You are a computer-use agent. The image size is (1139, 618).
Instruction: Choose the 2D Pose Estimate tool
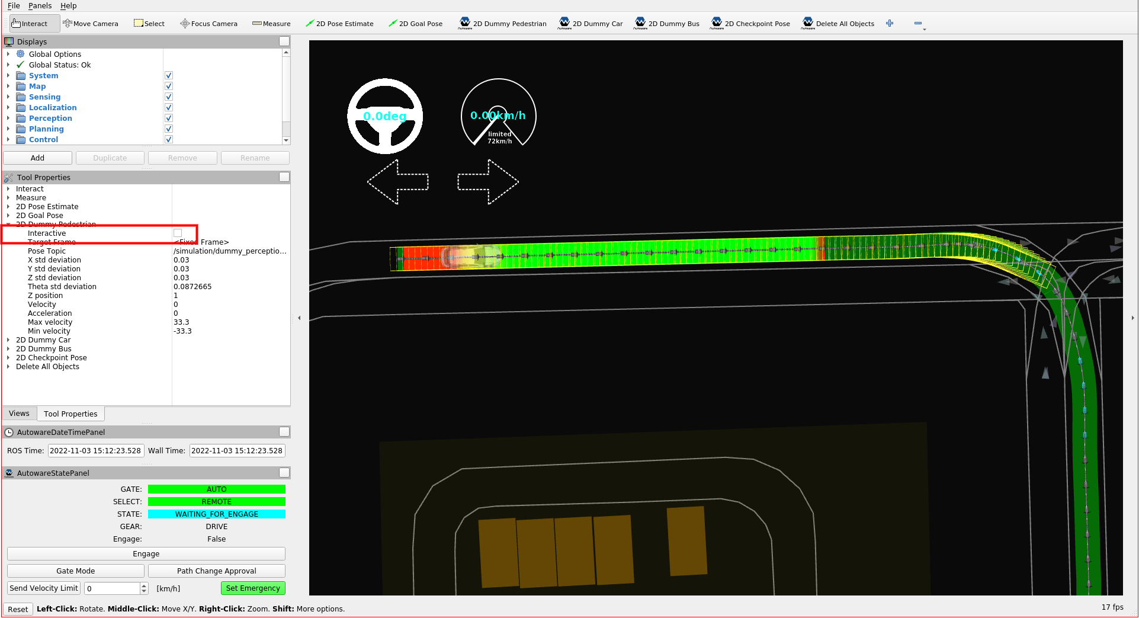coord(339,23)
